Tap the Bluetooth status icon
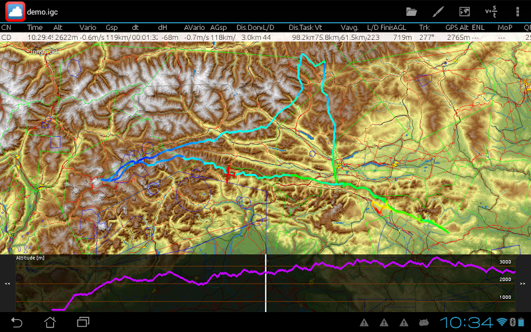Screen dimensions: 531x332 [x=512, y=322]
